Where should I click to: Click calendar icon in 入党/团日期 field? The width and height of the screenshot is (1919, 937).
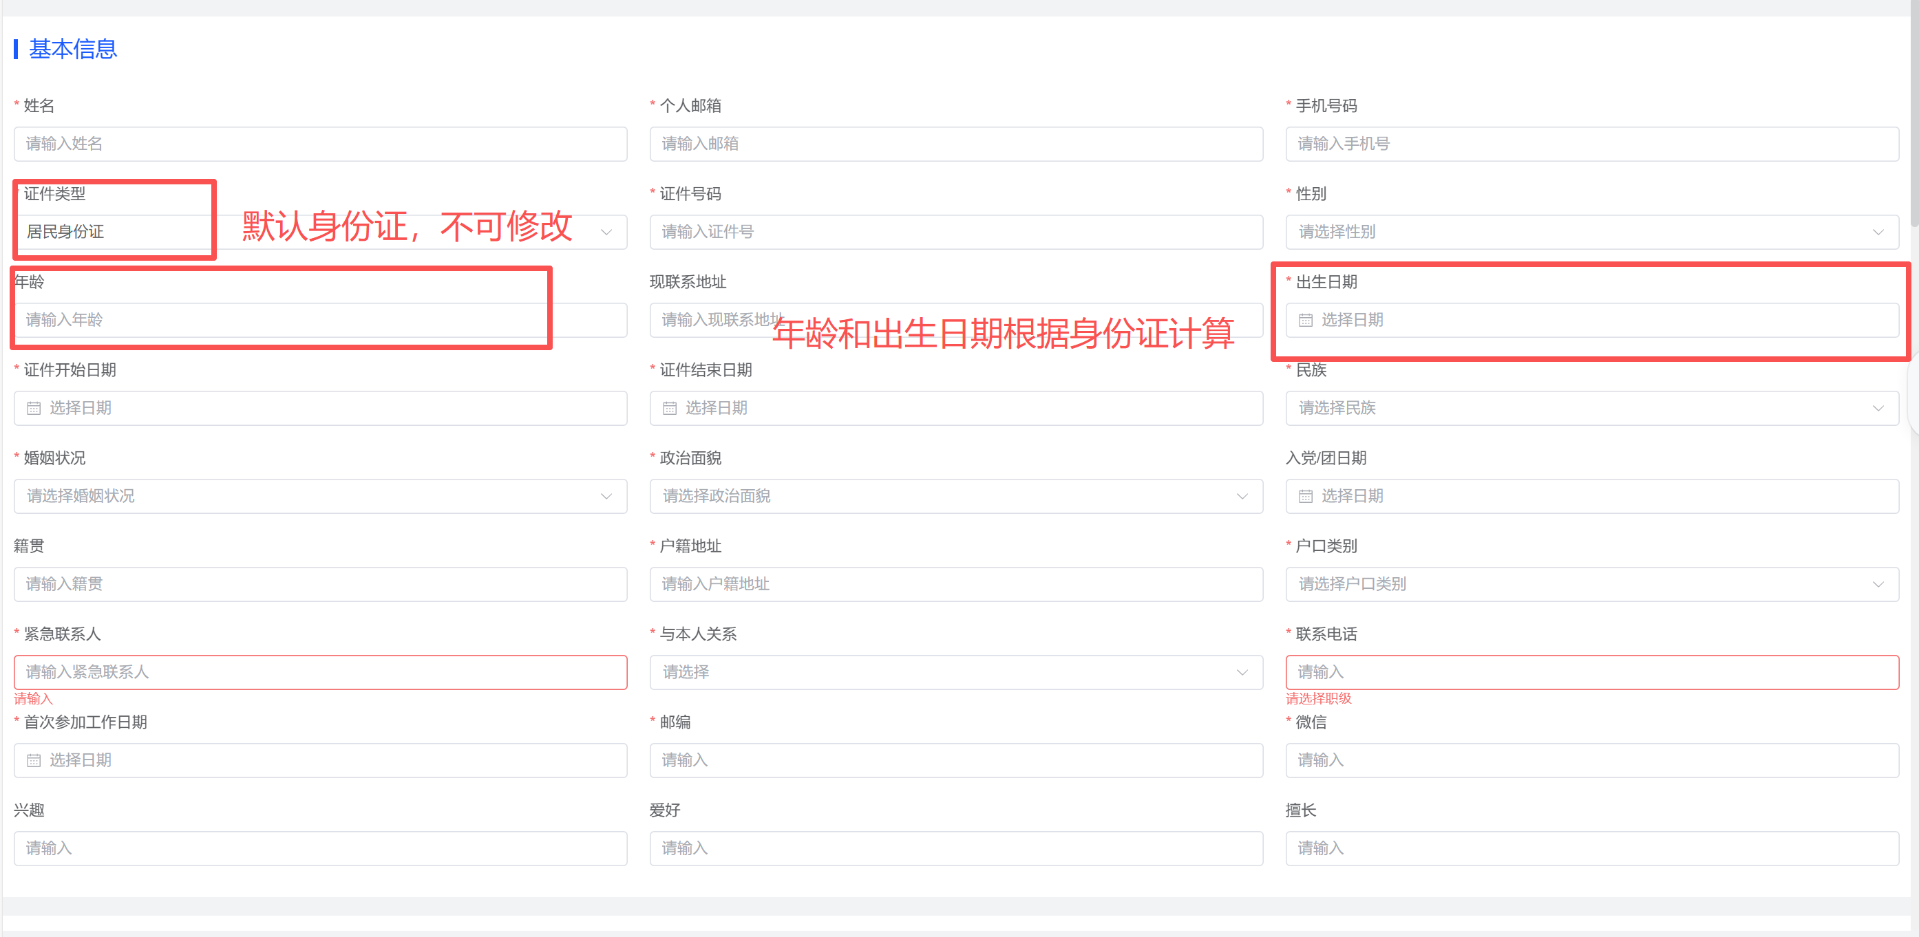click(x=1305, y=496)
